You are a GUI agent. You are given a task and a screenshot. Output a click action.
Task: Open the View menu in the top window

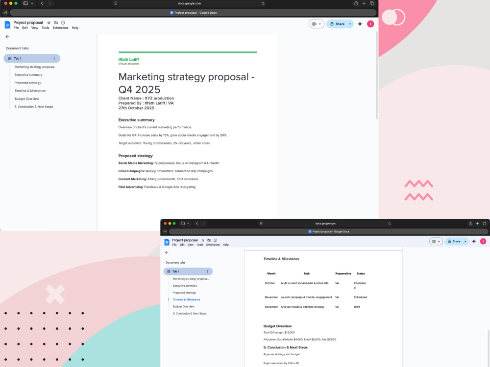(35, 28)
